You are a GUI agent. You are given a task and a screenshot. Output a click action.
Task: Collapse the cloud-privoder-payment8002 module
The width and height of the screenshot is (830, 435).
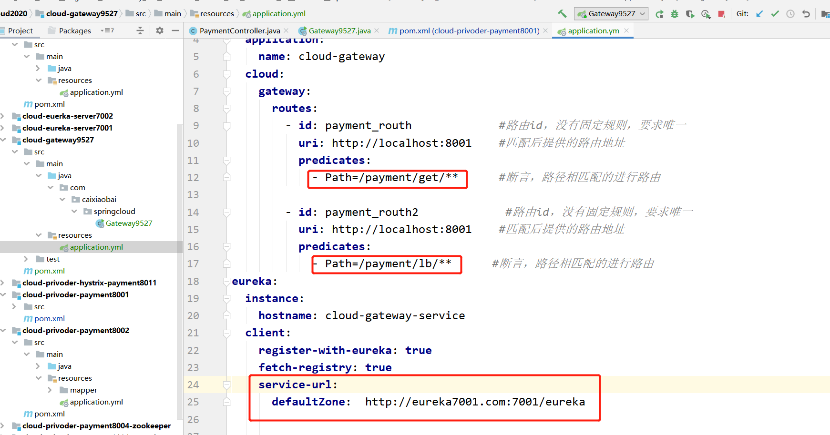3,330
